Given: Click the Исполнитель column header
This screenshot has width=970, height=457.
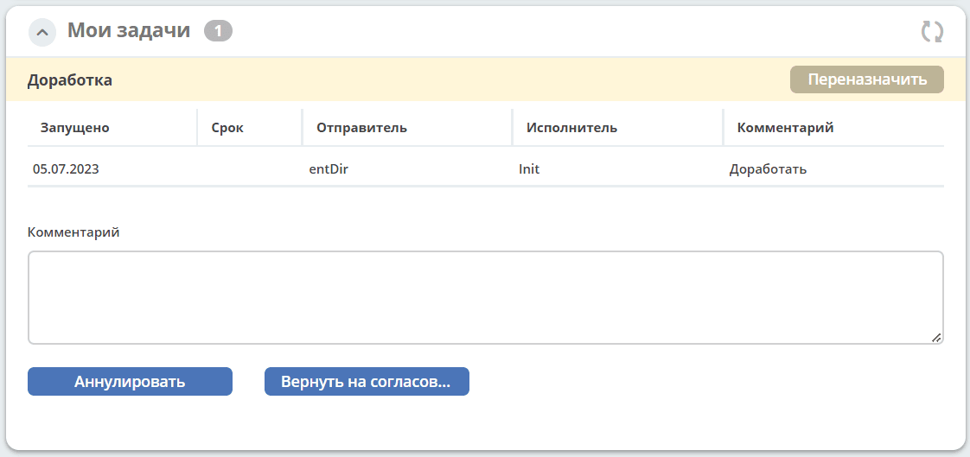Looking at the screenshot, I should tap(571, 128).
